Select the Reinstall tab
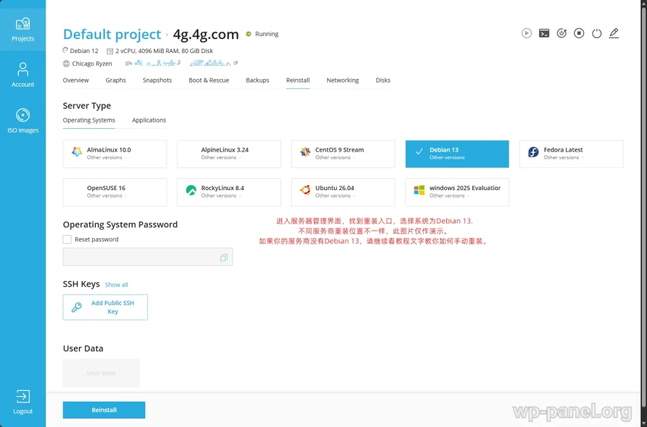Image resolution: width=647 pixels, height=427 pixels. point(298,80)
